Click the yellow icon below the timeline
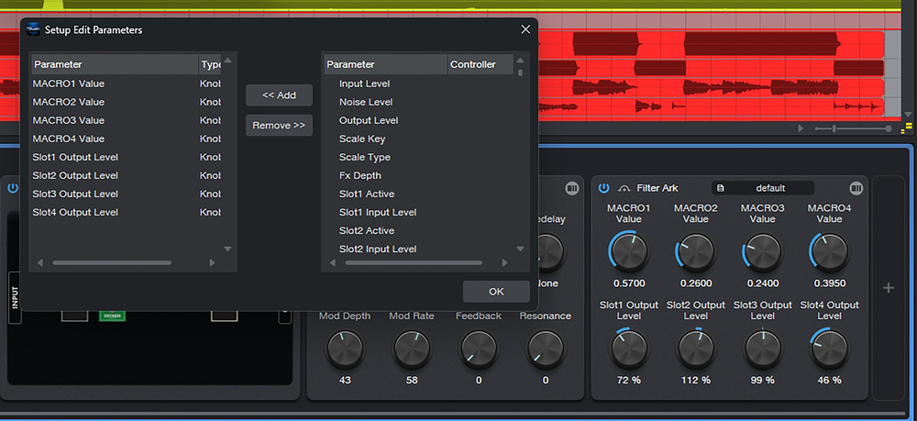917x421 pixels. click(908, 127)
